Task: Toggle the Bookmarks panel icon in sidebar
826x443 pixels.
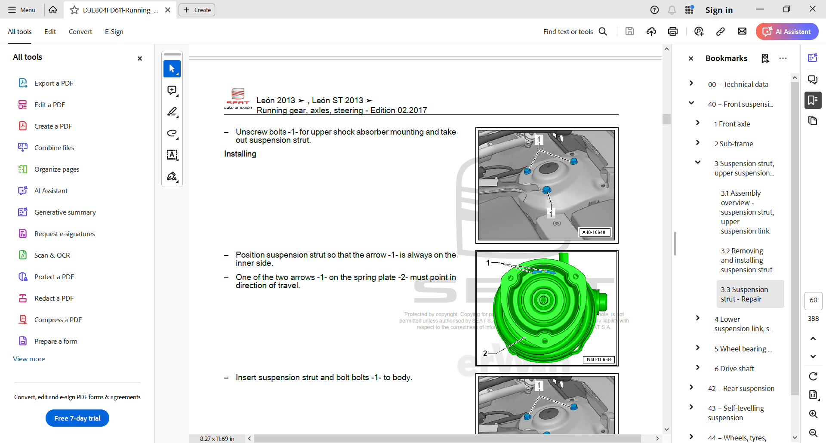Action: click(x=813, y=100)
